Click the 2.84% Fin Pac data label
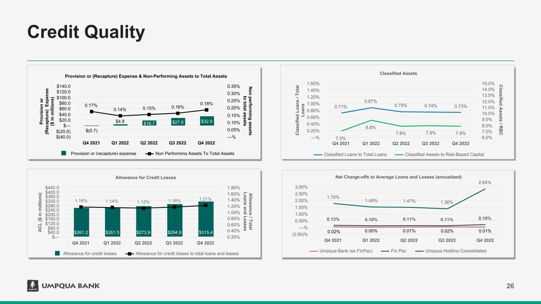Viewport: 541px width, 304px height. [484, 182]
